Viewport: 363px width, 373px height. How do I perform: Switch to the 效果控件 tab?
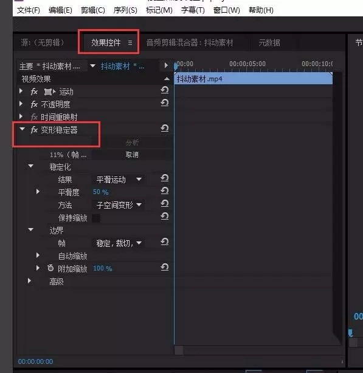pos(106,43)
